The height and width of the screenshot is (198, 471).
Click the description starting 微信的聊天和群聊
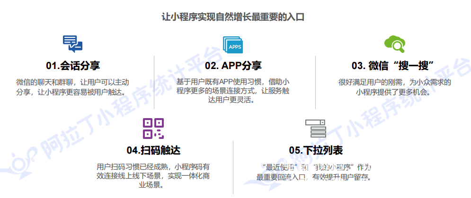[x=73, y=86]
